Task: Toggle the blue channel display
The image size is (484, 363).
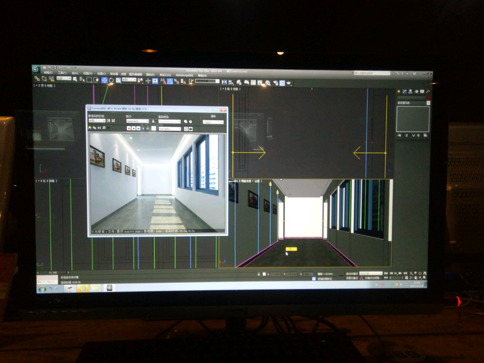Action: coord(138,128)
